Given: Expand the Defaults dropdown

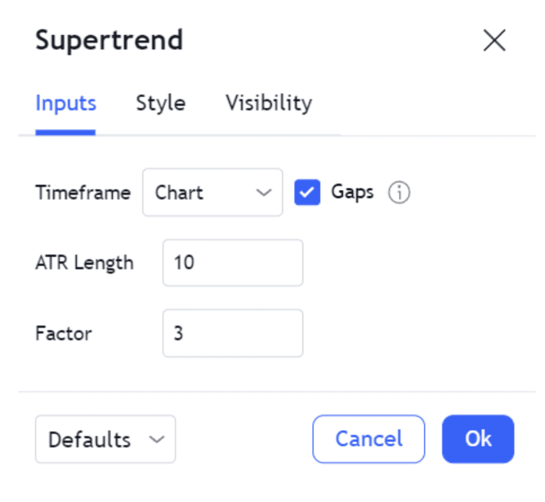Looking at the screenshot, I should point(105,439).
